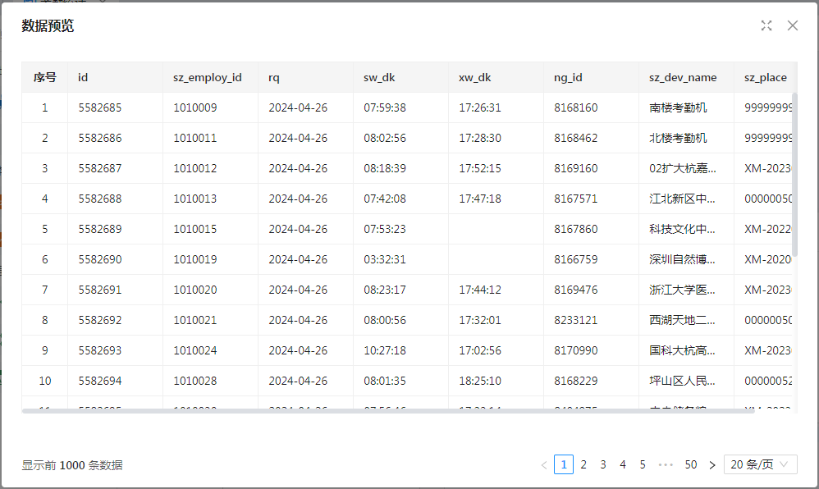The image size is (819, 489).
Task: Go to page 3
Action: (x=603, y=464)
